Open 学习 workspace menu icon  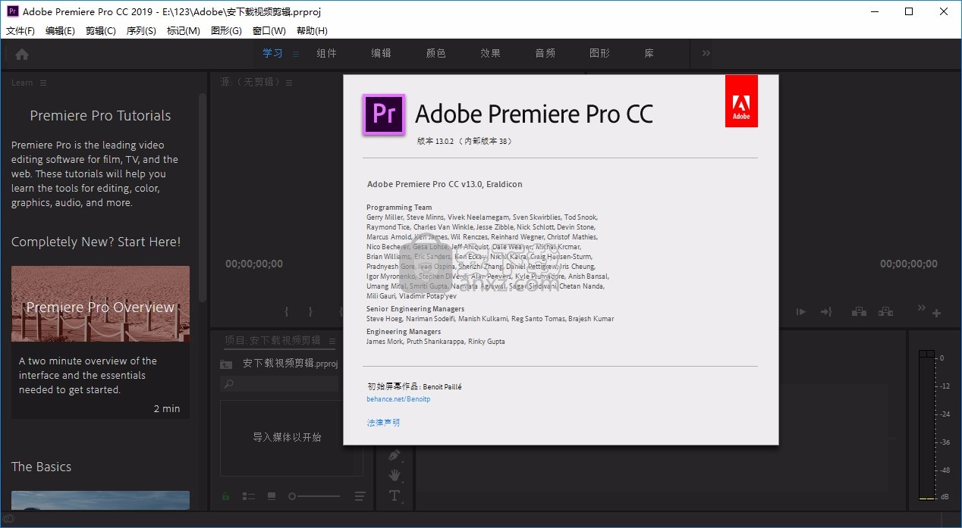[296, 54]
